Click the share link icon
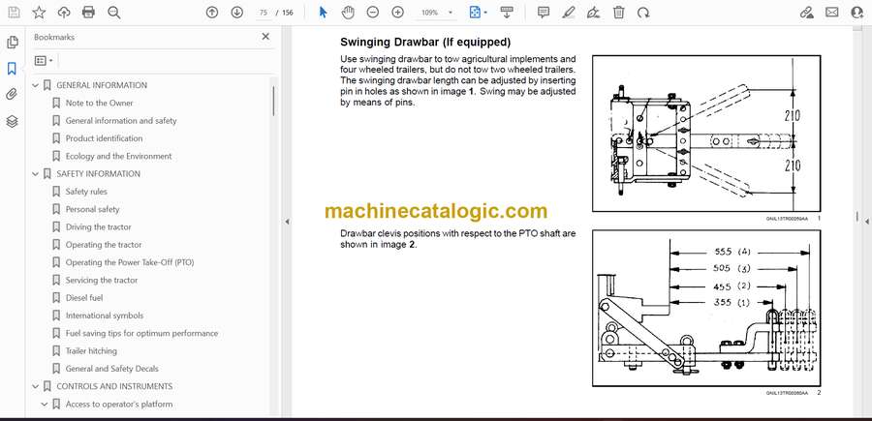Screen dimensions: 872x421 coord(807,13)
